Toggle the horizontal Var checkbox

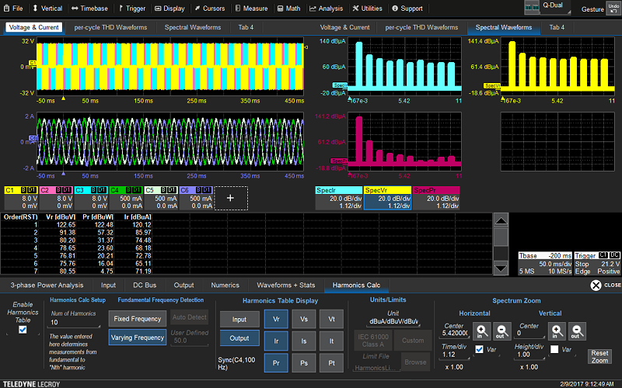point(479,350)
